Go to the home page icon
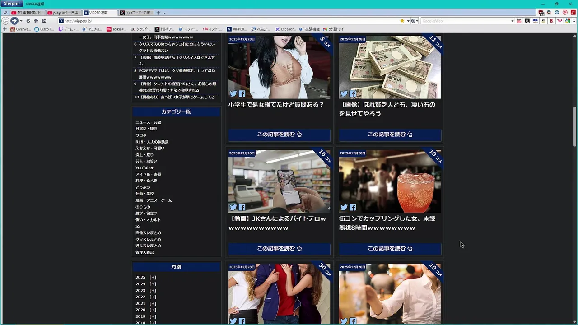The height and width of the screenshot is (325, 578). click(x=36, y=21)
